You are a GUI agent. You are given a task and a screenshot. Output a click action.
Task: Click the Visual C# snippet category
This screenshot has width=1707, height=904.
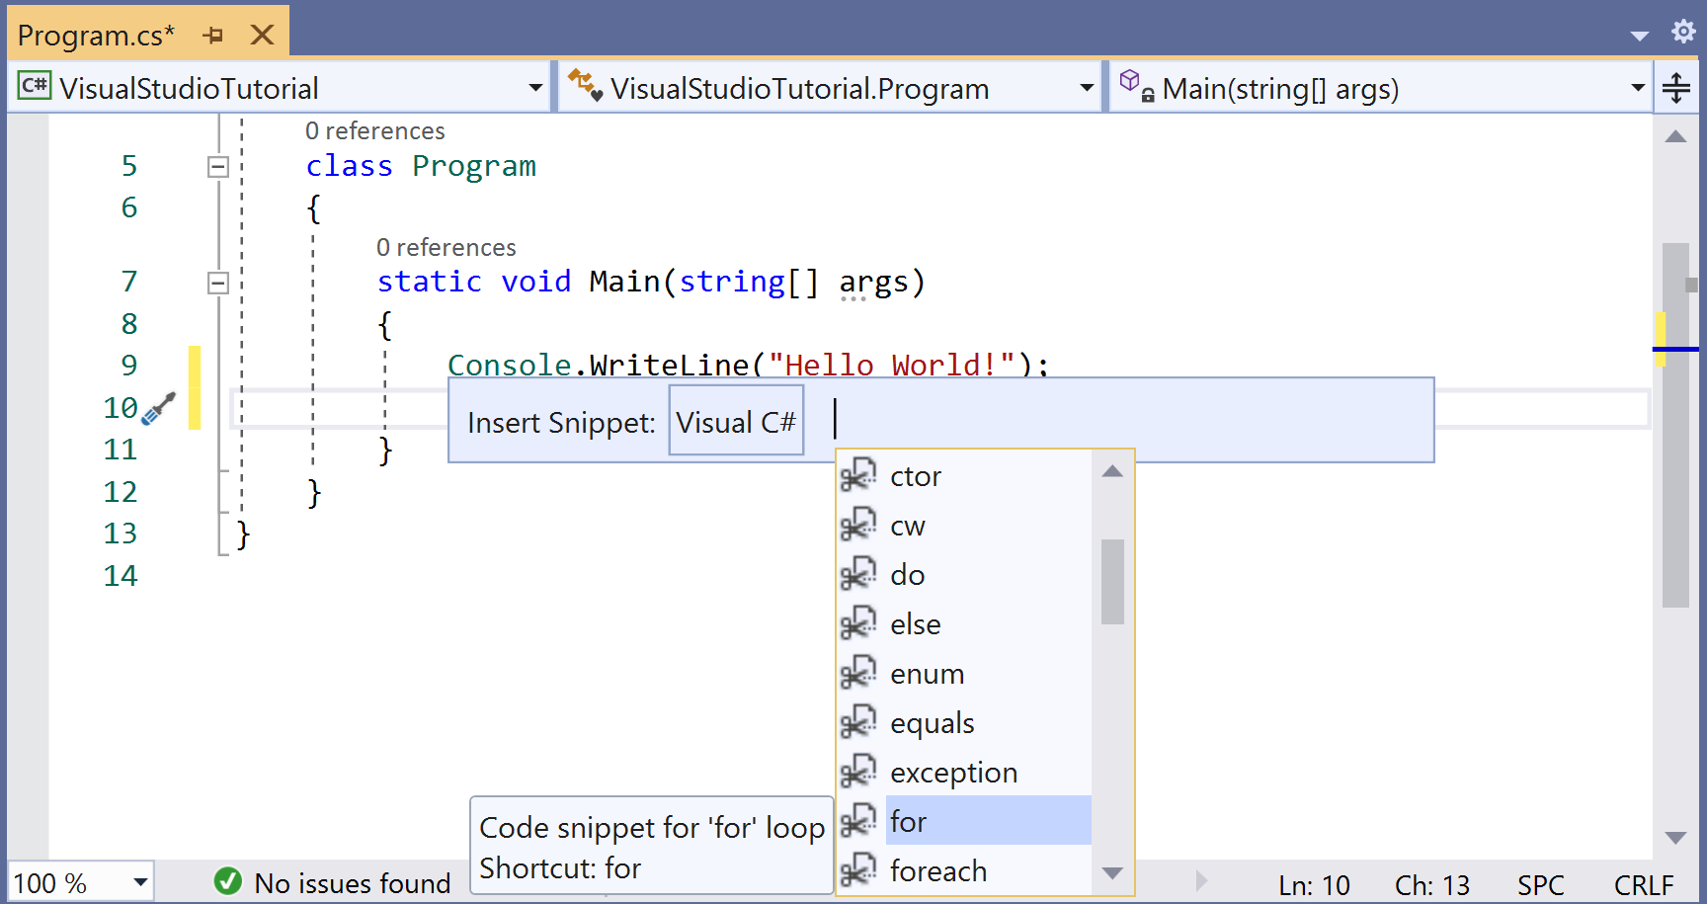(736, 421)
